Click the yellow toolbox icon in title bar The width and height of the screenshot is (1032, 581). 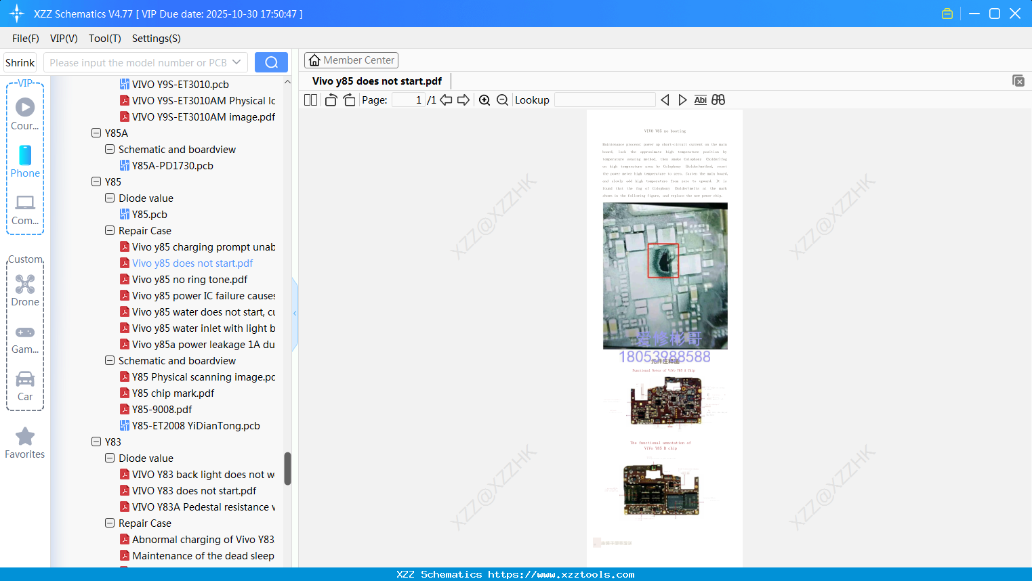pos(947,14)
